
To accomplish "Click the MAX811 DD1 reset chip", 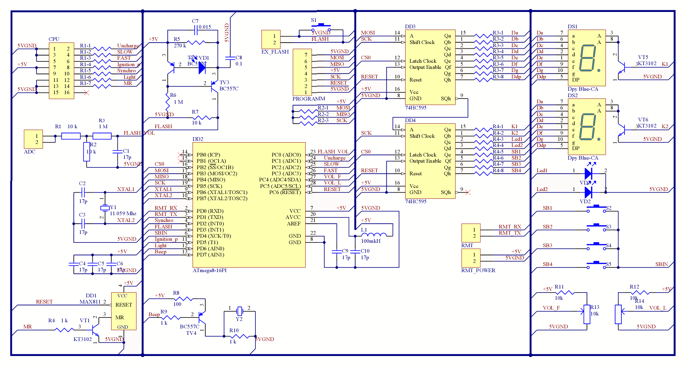I will click(123, 311).
